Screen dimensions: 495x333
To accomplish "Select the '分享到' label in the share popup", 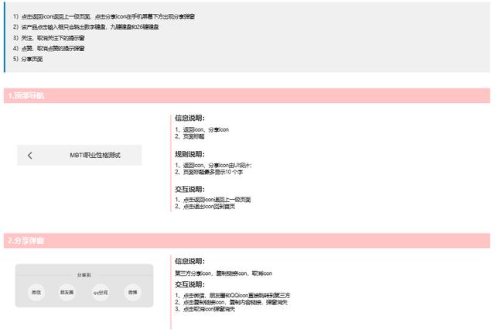I will [x=84, y=275].
